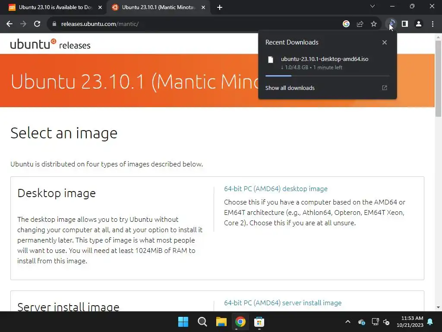The image size is (442, 332).
Task: Open the Chrome profile icon
Action: click(419, 24)
